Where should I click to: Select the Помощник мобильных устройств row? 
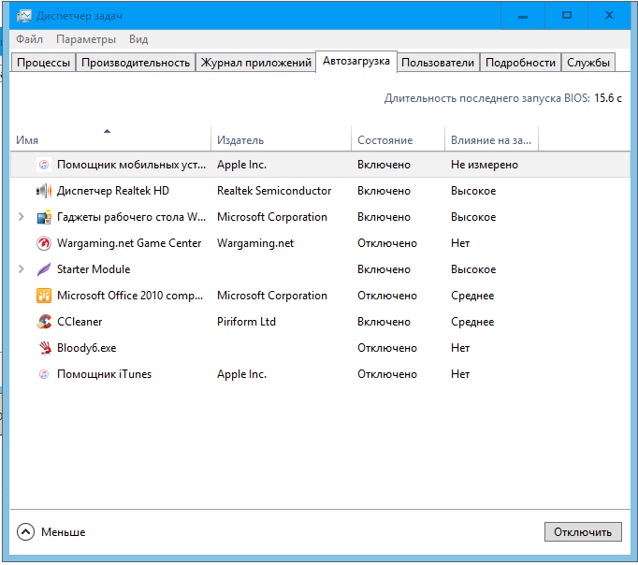(320, 165)
